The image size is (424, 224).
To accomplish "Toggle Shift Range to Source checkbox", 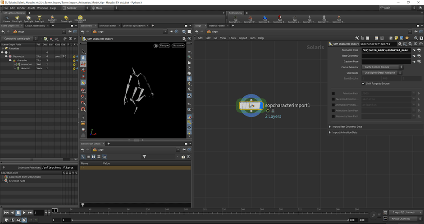I will [x=363, y=84].
